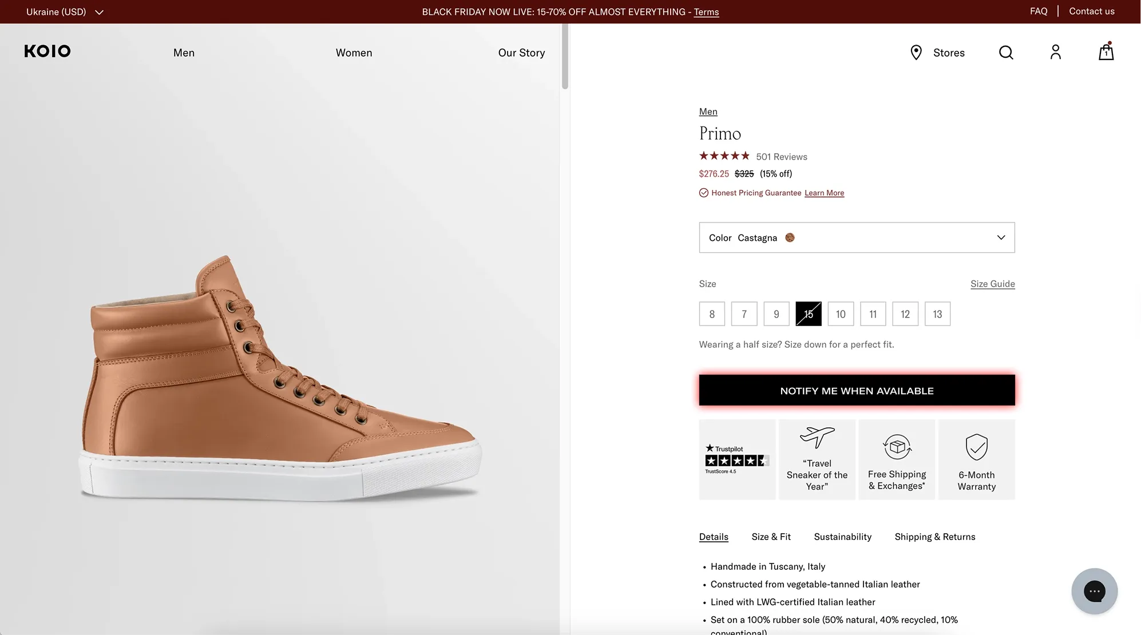Open the account profile icon

click(x=1056, y=52)
